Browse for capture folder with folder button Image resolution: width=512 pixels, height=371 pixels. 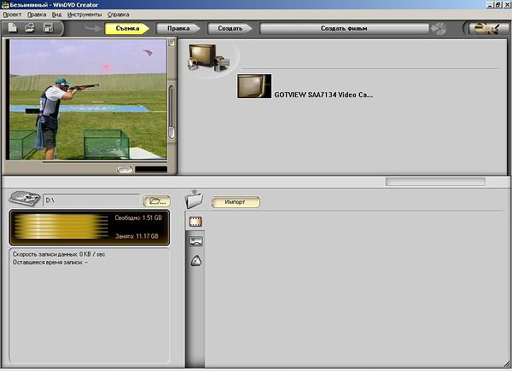156,201
